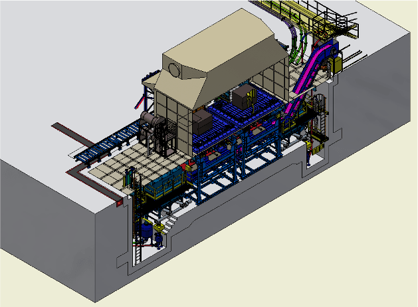Select the dark box beside yellow figure
Screen dimensions: 418x307
(243, 96)
